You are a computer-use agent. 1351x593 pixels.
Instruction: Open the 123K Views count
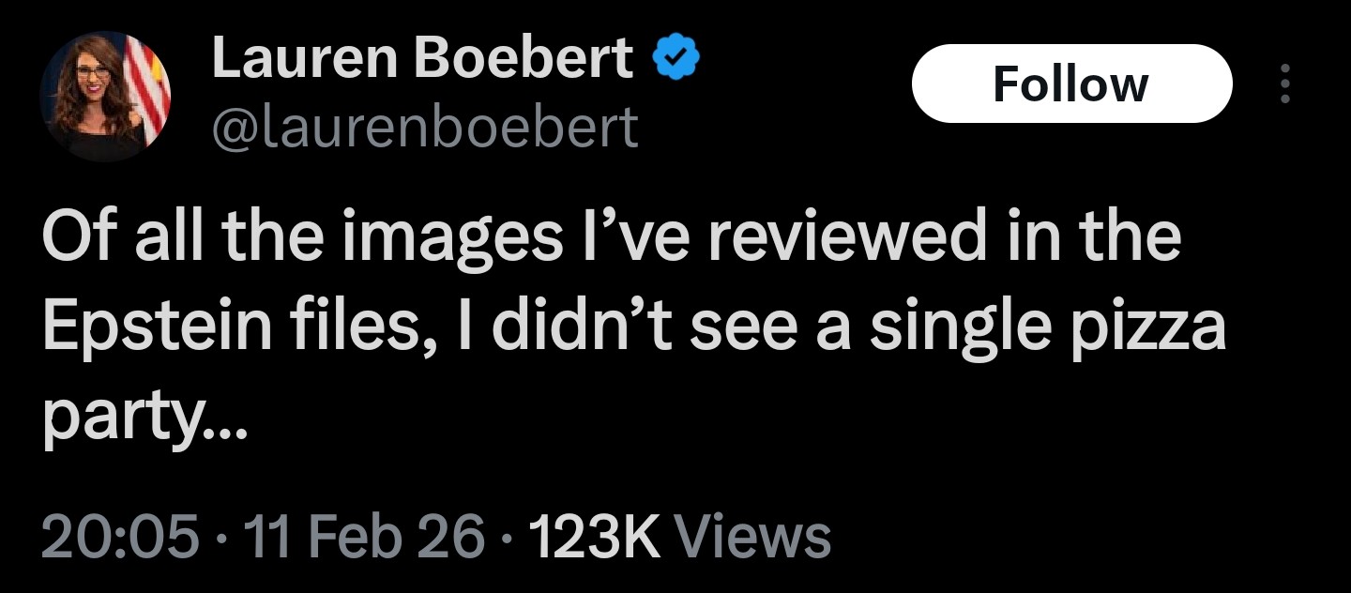tap(680, 537)
